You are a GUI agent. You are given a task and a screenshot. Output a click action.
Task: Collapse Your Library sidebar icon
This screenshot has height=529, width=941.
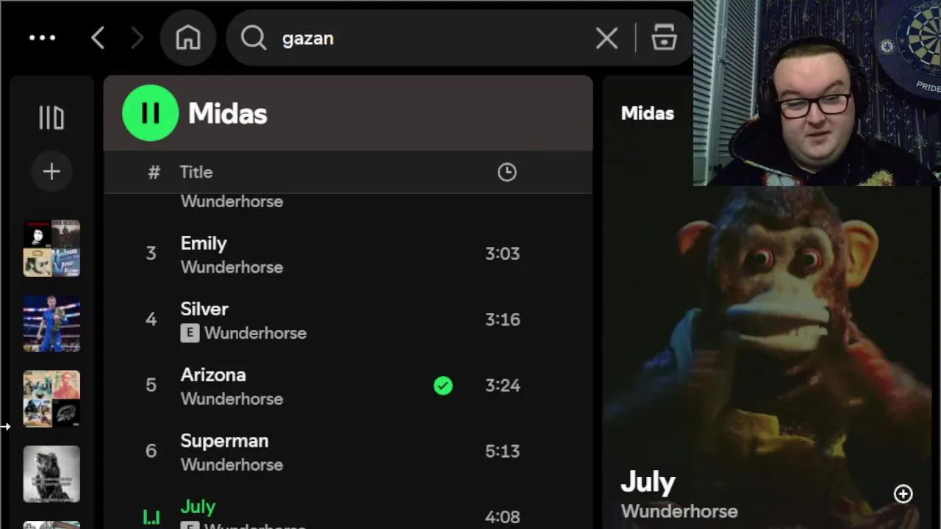tap(51, 118)
